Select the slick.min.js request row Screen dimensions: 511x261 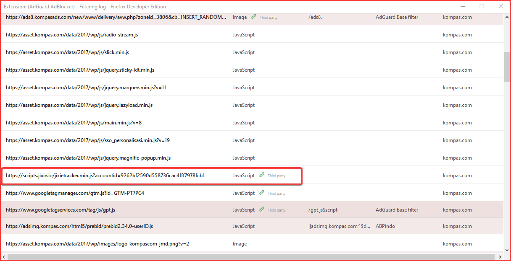click(67, 52)
